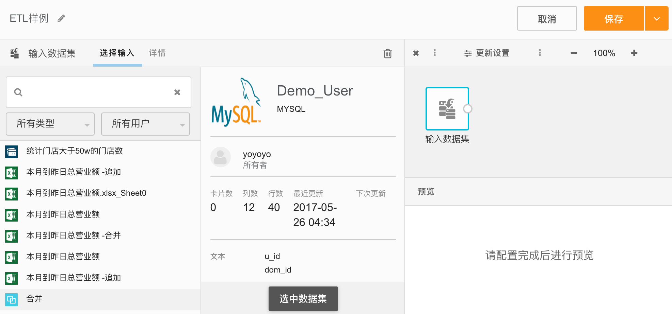Image resolution: width=672 pixels, height=314 pixels.
Task: Open the dots menu after 更新设置
Action: click(x=540, y=53)
